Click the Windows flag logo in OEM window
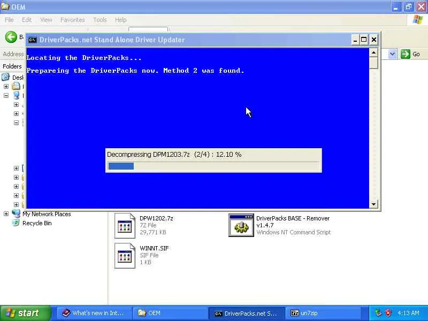The height and width of the screenshot is (321, 428). point(418,20)
